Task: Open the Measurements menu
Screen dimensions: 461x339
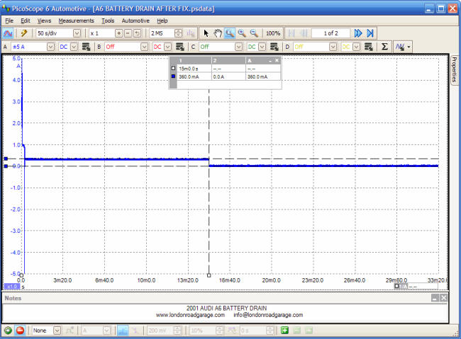Action: [x=76, y=21]
